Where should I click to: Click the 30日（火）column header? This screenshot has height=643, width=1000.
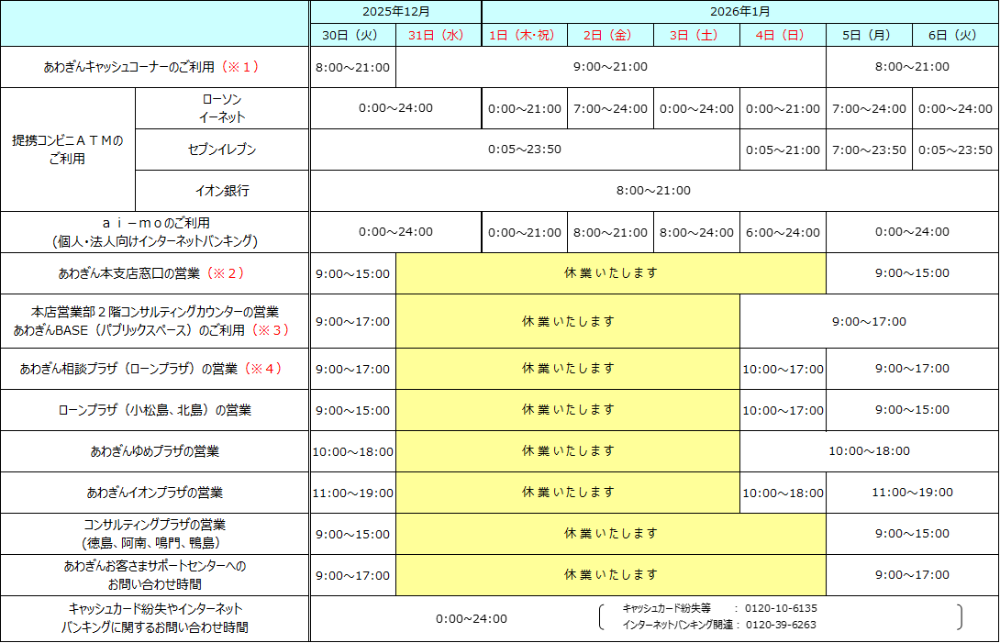click(x=352, y=34)
